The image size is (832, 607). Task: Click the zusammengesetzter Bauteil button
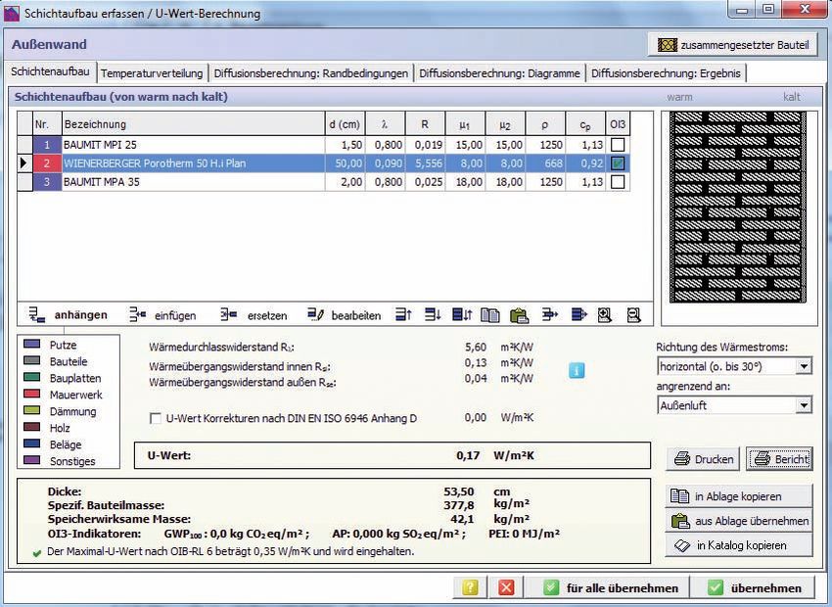733,45
